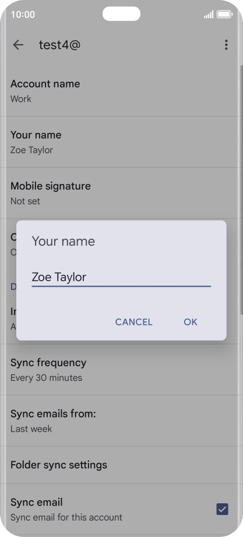The width and height of the screenshot is (243, 537).
Task: Tap the Sync email row text
Action: tap(66, 509)
